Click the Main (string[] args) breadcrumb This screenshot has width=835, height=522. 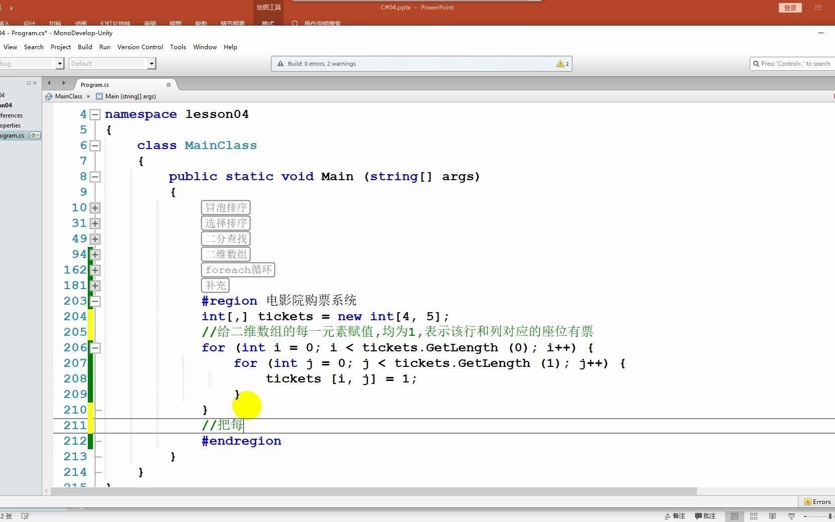[x=130, y=96]
